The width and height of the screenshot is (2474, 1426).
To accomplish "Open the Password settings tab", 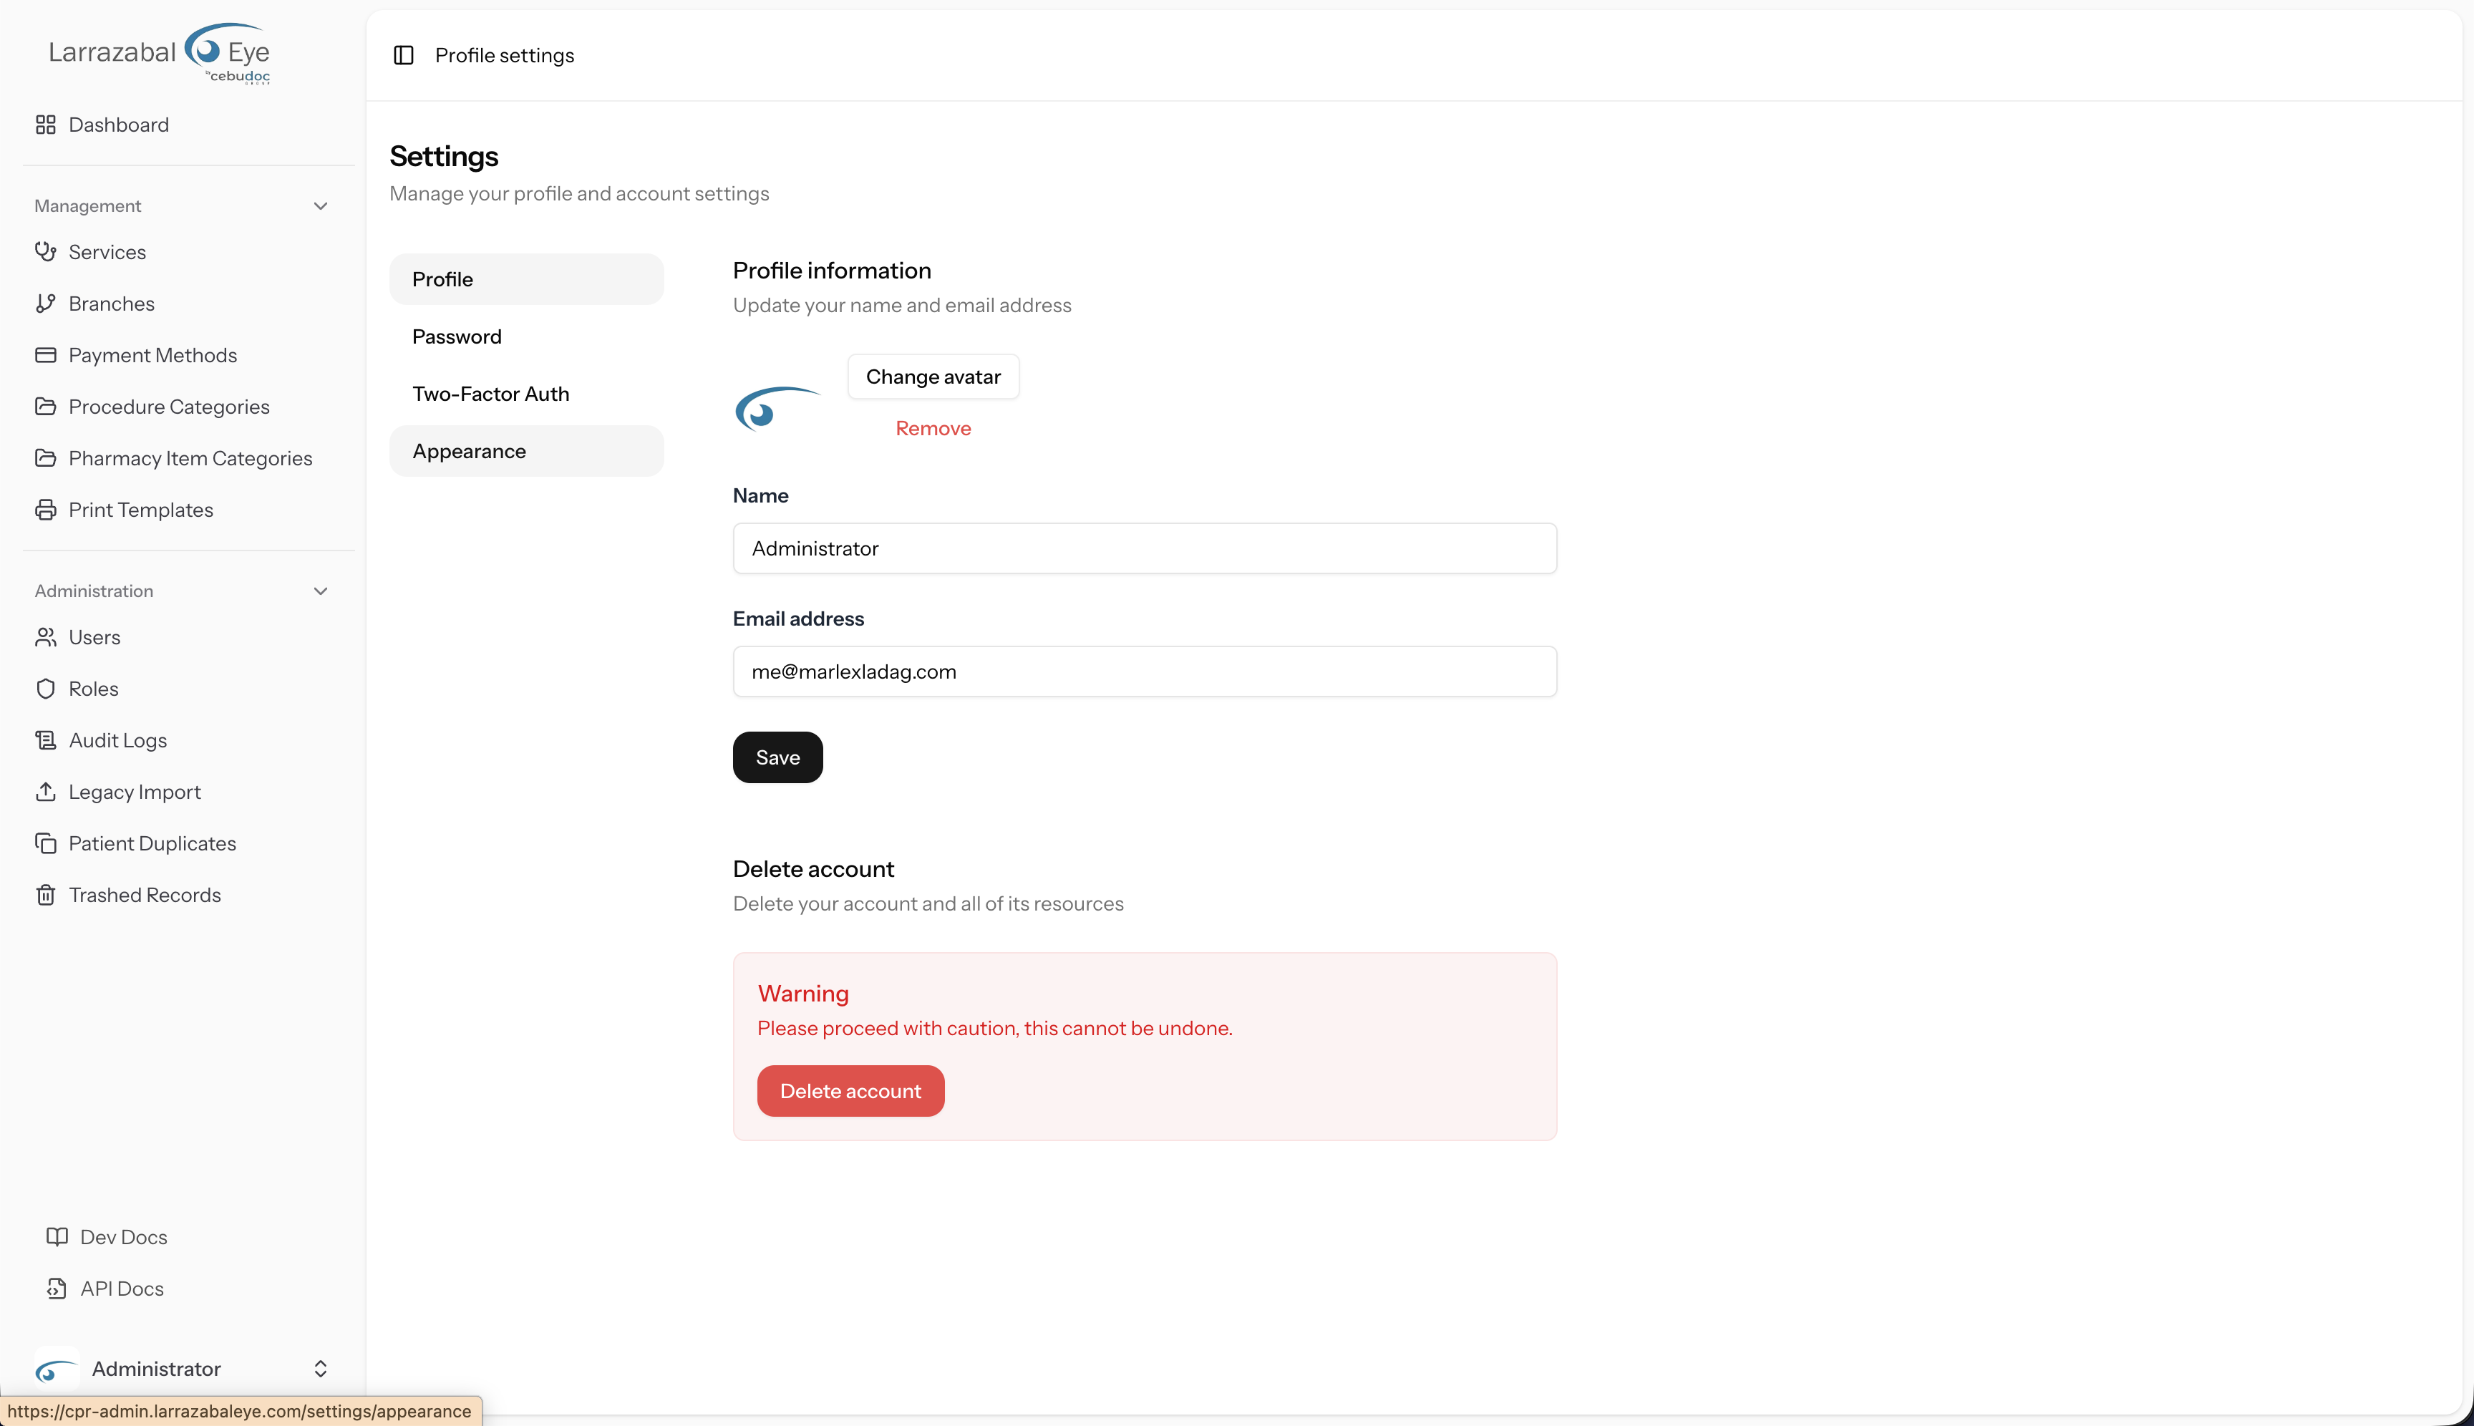I will click(527, 336).
